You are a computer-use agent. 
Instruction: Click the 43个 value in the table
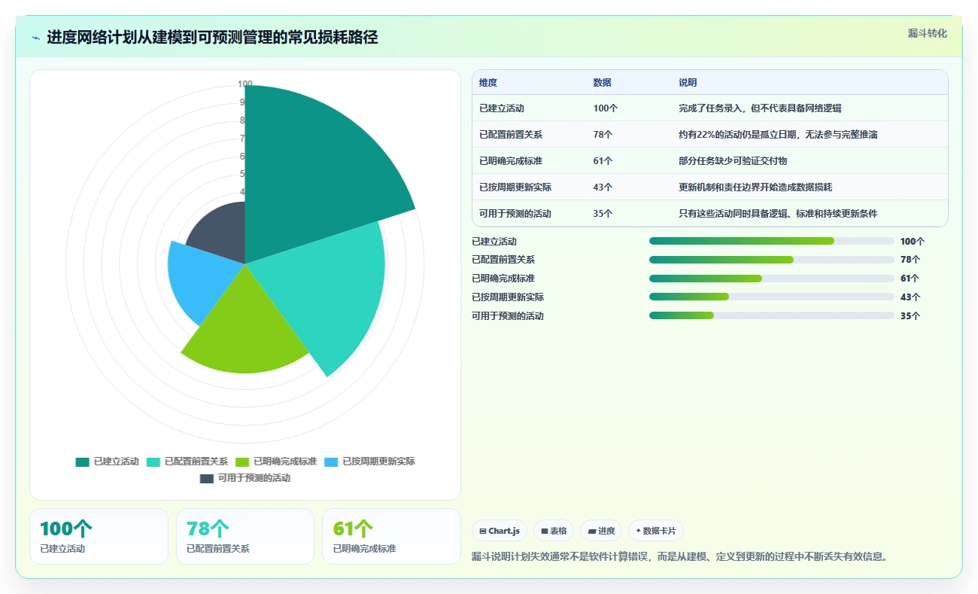coord(603,187)
